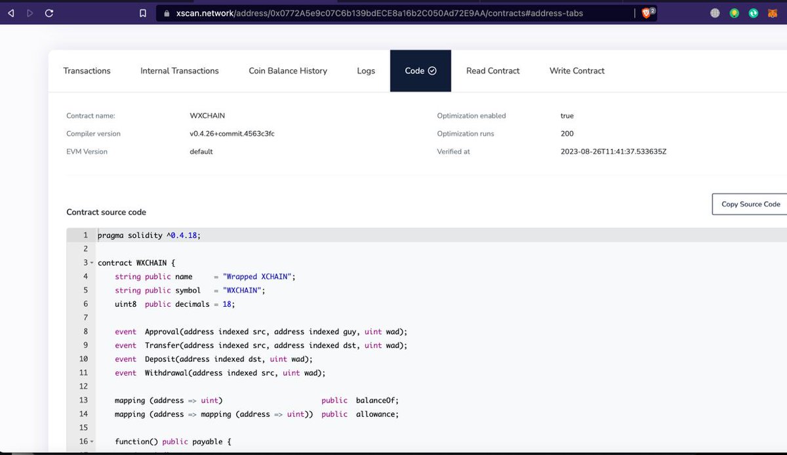
Task: Click the Optimization enabled value true
Action: point(567,116)
